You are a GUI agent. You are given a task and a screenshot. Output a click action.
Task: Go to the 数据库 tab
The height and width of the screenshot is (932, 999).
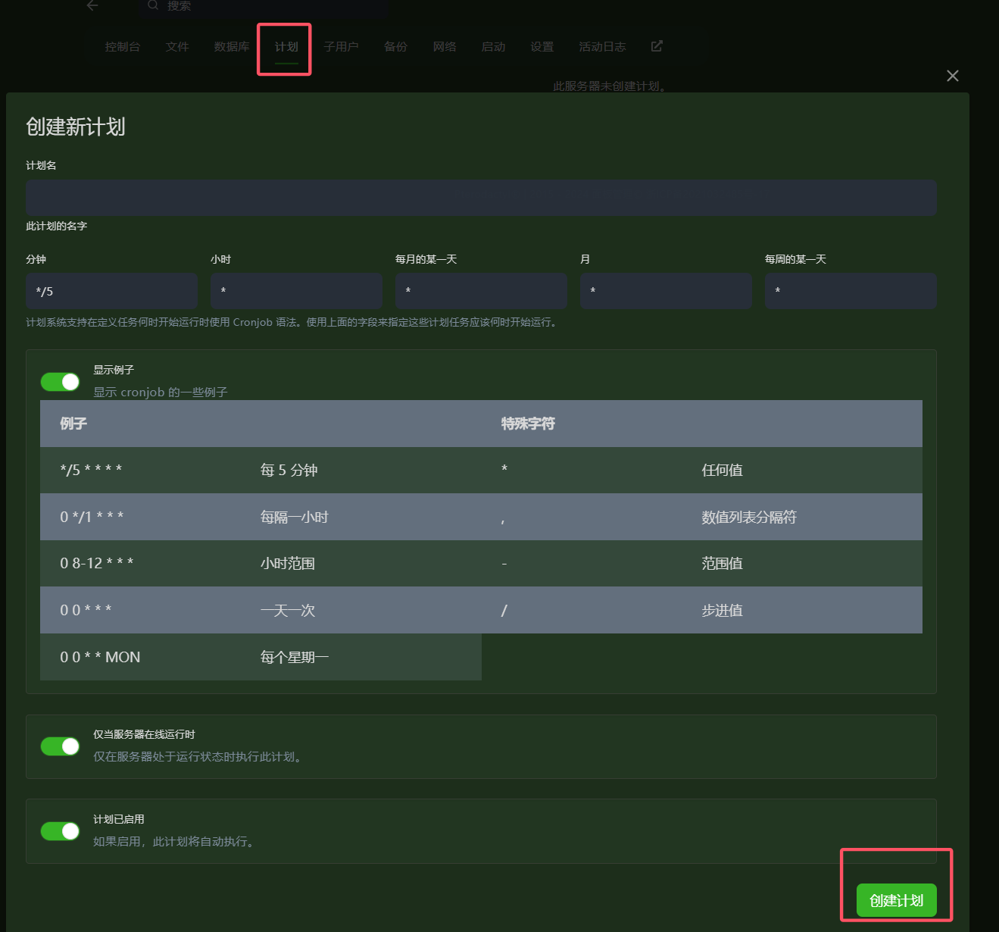(x=232, y=47)
